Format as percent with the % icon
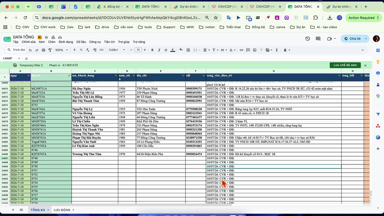 coord(81,50)
